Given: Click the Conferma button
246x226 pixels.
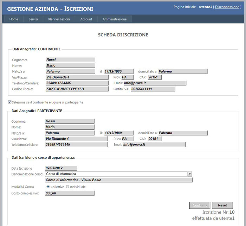Looking at the screenshot, I should [200, 205].
